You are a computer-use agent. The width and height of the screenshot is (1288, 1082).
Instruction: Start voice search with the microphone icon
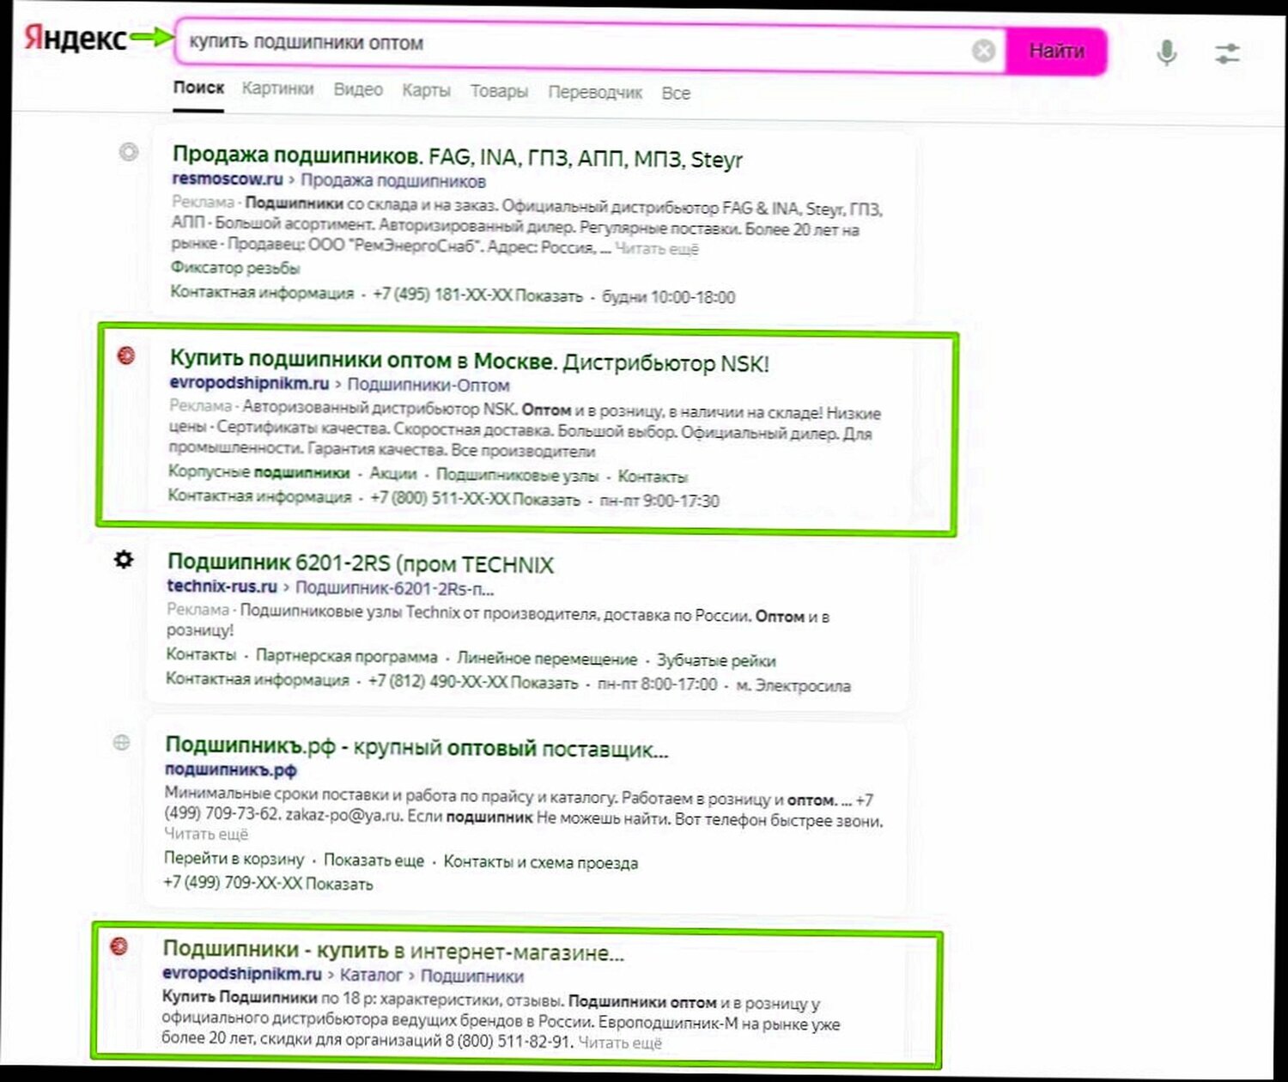click(1166, 52)
